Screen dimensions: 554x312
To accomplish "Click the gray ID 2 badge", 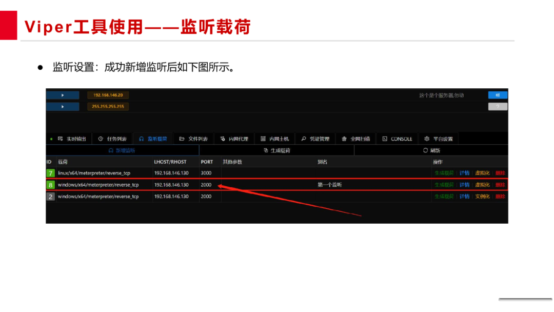I will click(x=50, y=197).
